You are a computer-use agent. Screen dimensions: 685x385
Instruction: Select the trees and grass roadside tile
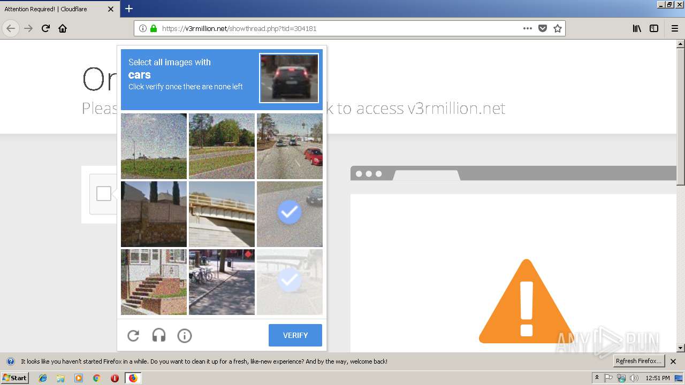click(222, 146)
